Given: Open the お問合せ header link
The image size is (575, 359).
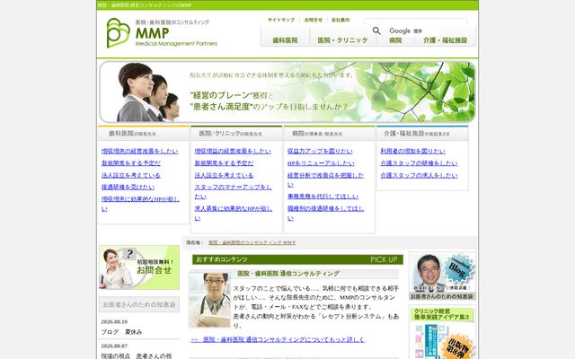Looking at the screenshot, I should click(314, 20).
